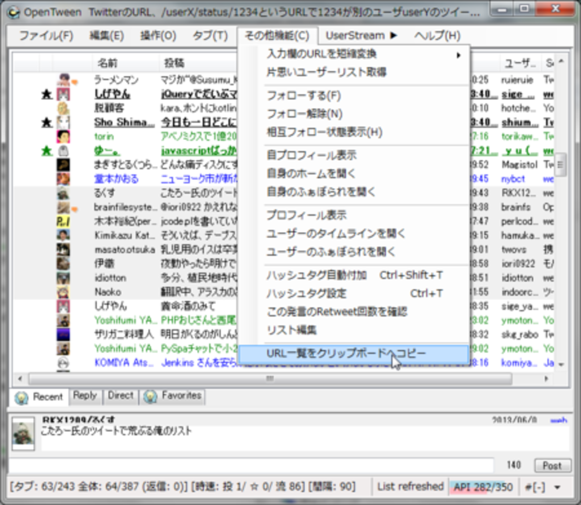This screenshot has width=581, height=505.
Task: Expand 入力欄のURLを短縮変換 submenu arrow
Action: [x=458, y=55]
